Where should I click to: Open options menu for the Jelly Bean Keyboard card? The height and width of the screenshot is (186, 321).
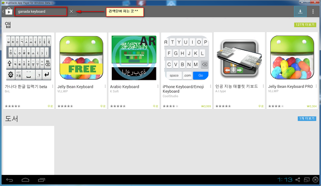pos(105,87)
